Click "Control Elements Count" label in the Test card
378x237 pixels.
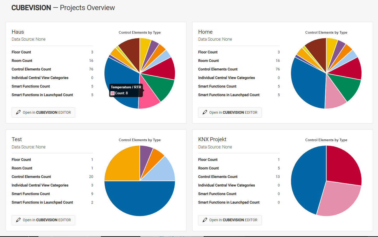tap(31, 177)
